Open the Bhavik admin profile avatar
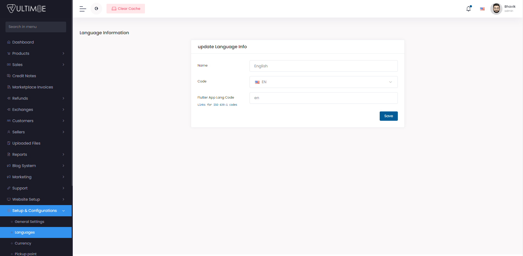The image size is (523, 256). [x=496, y=9]
